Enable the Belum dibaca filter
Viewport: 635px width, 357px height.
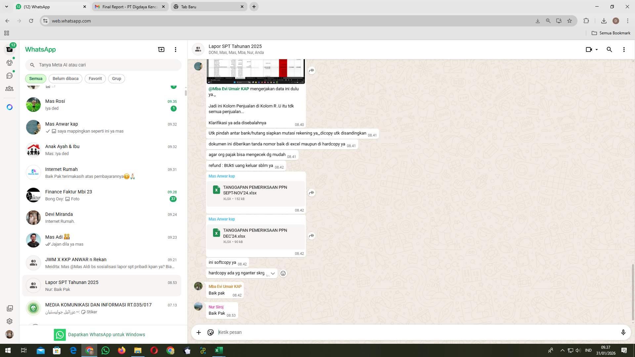coord(65,78)
